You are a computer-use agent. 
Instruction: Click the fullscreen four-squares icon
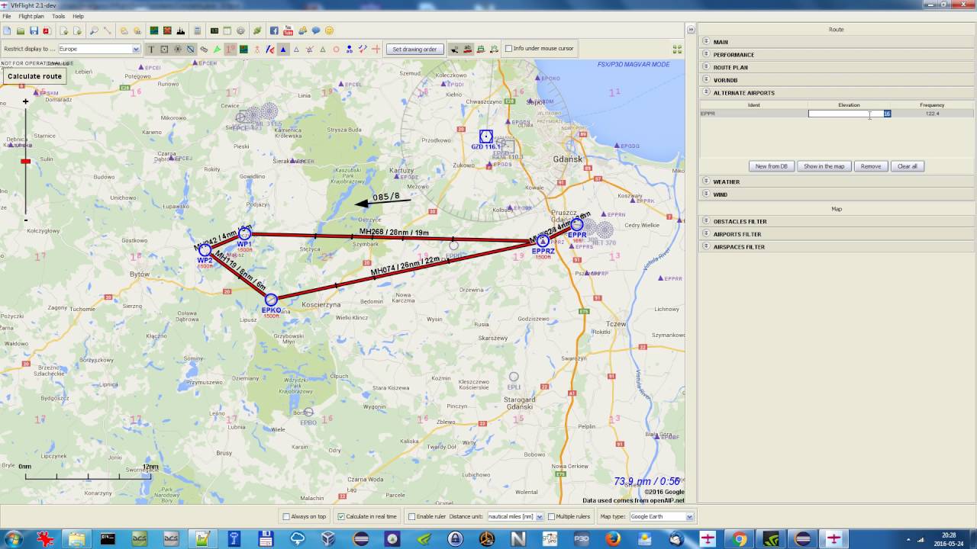[677, 49]
